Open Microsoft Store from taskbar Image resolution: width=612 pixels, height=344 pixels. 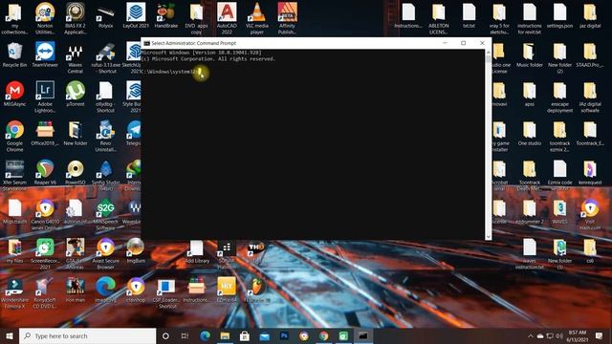point(245,335)
